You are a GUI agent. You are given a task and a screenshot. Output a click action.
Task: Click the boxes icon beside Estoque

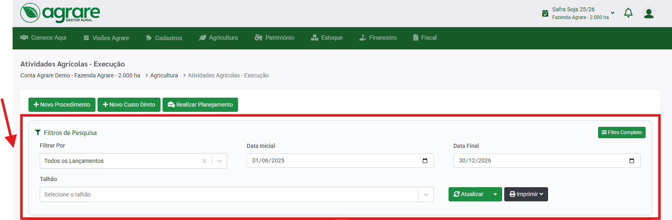pyautogui.click(x=314, y=37)
